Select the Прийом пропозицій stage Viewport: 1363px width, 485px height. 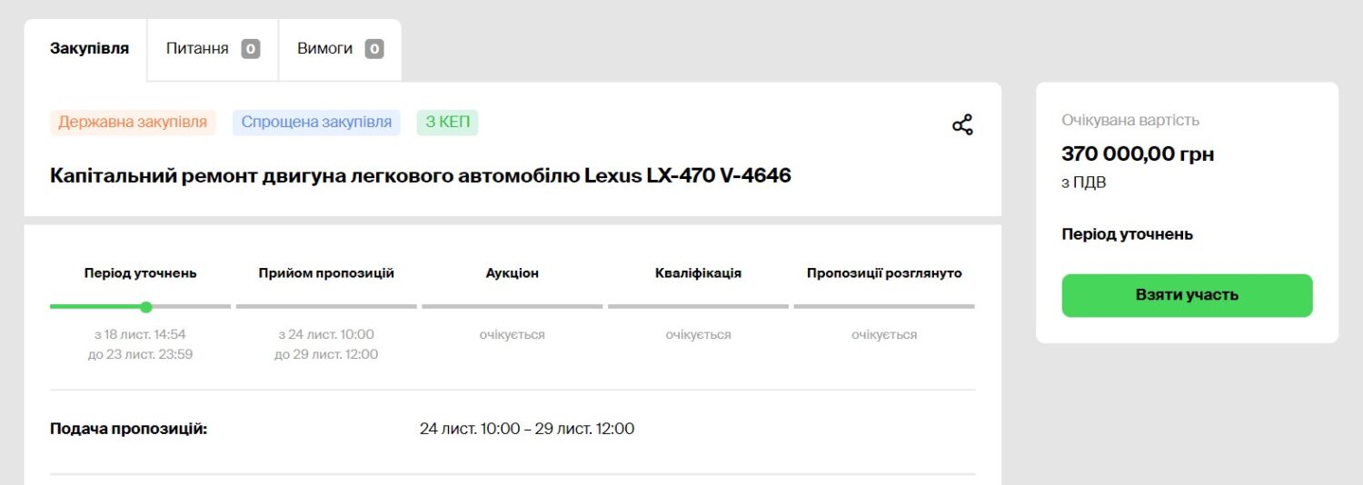pos(326,272)
